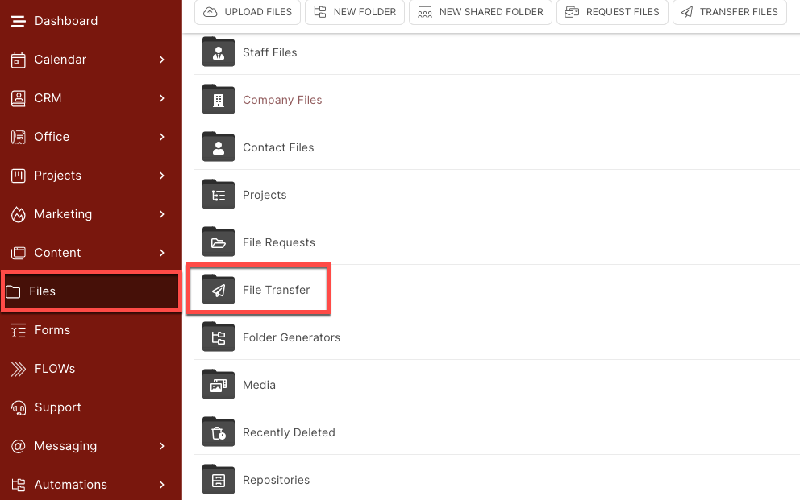Image resolution: width=800 pixels, height=500 pixels.
Task: Expand the Calendar submenu chevron
Action: pyautogui.click(x=162, y=60)
